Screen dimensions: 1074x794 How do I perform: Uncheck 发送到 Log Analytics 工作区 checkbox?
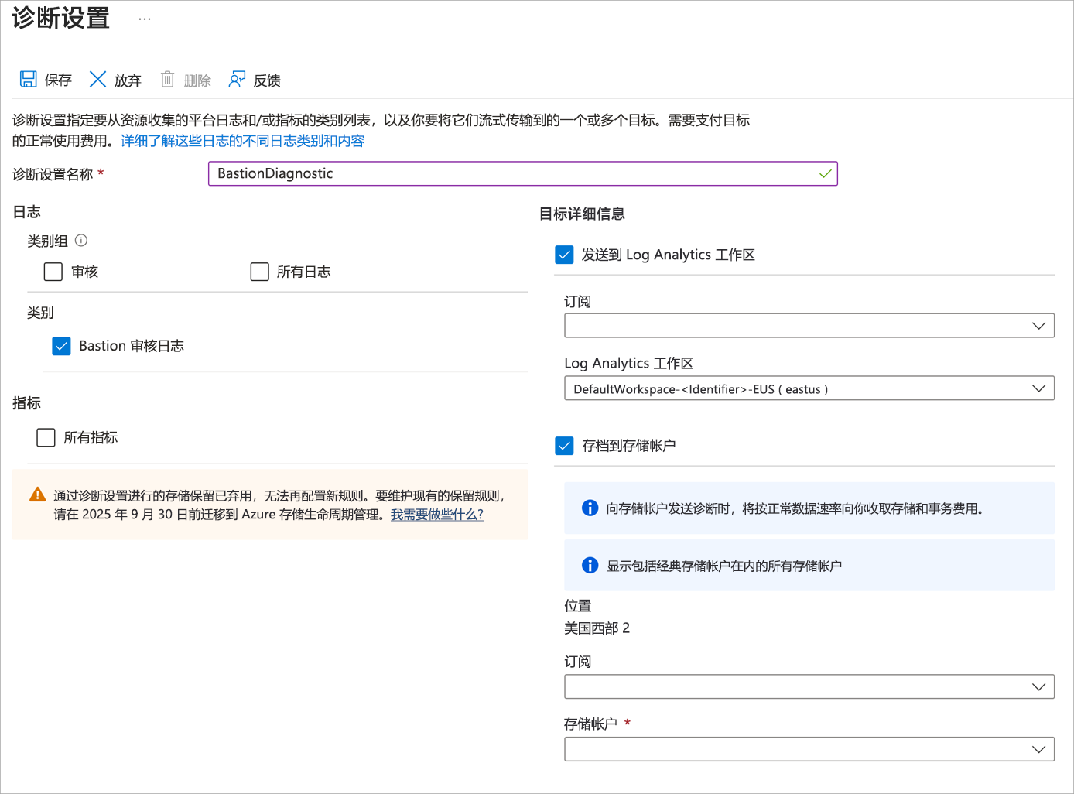[x=564, y=255]
